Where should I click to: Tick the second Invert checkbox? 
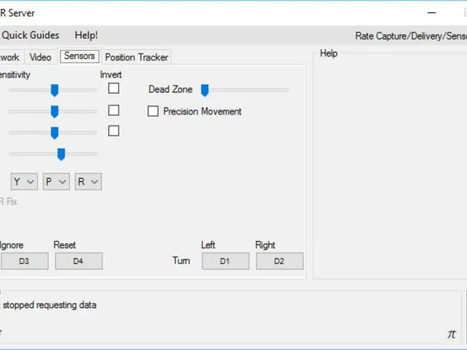[x=114, y=110]
